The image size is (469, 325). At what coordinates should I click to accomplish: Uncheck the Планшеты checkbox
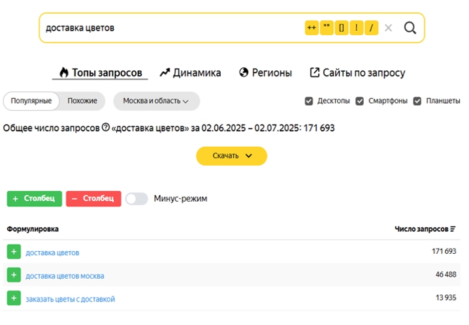tap(417, 101)
